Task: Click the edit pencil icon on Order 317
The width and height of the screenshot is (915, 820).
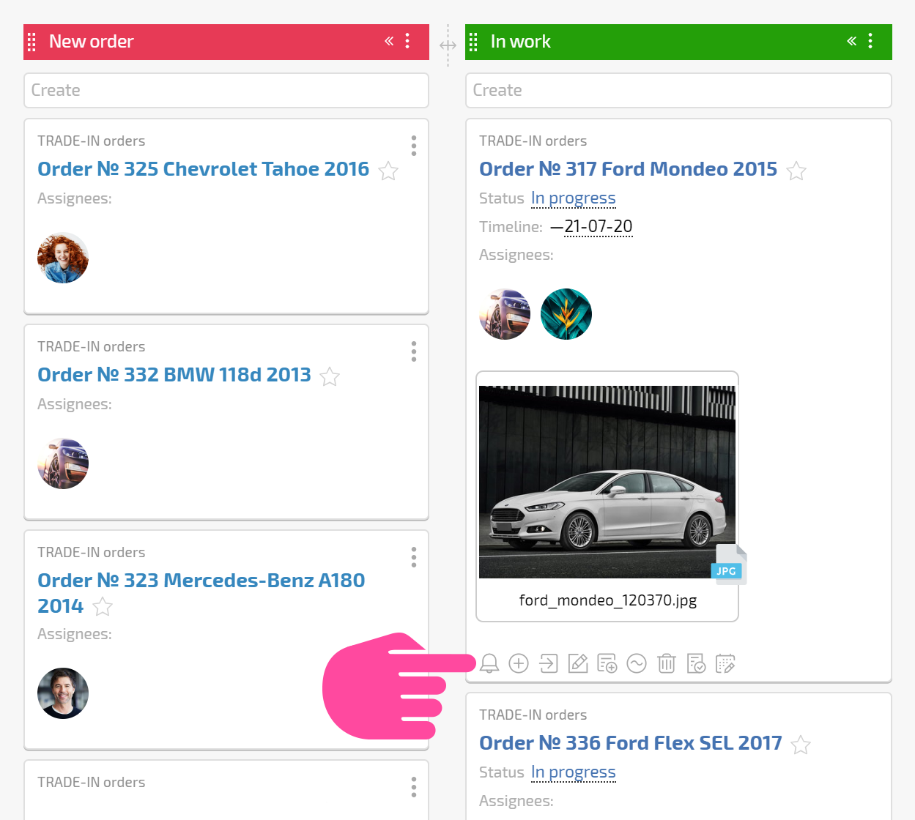Action: tap(578, 663)
